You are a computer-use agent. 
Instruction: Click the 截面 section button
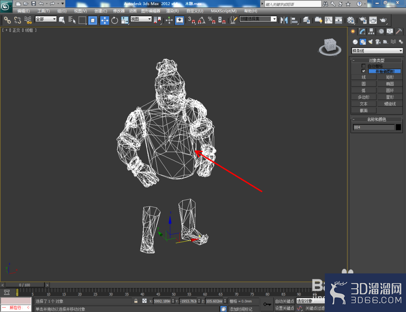click(x=363, y=110)
